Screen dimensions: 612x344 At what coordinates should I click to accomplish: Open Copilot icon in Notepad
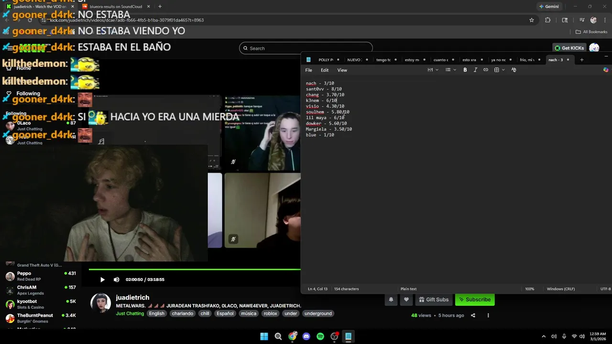tap(606, 70)
